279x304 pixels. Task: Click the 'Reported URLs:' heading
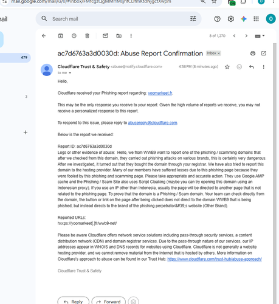pos(72,218)
